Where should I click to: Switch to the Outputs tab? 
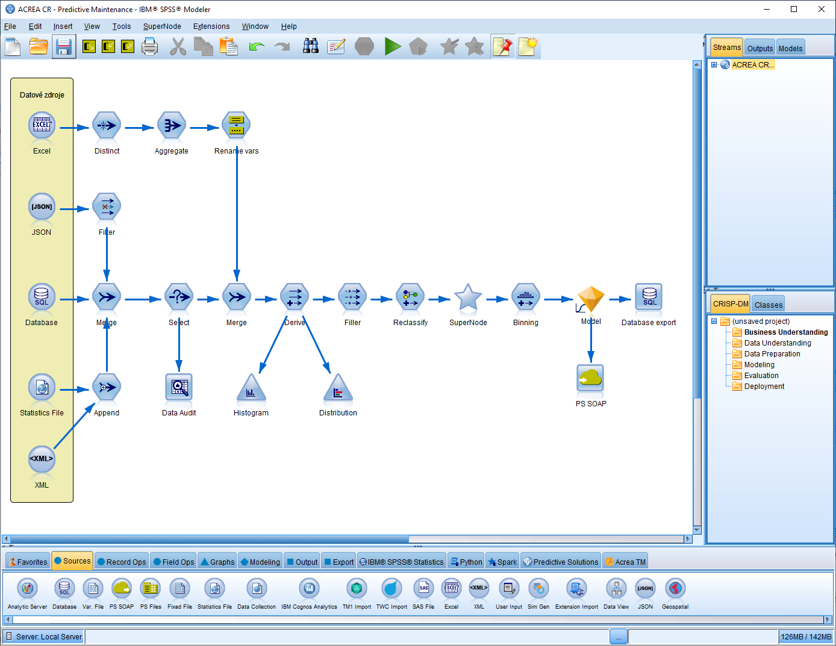tap(760, 48)
